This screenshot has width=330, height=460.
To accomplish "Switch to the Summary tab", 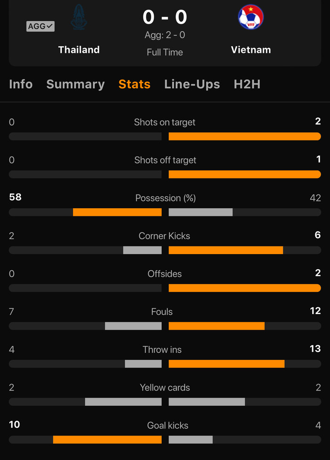I will click(75, 84).
